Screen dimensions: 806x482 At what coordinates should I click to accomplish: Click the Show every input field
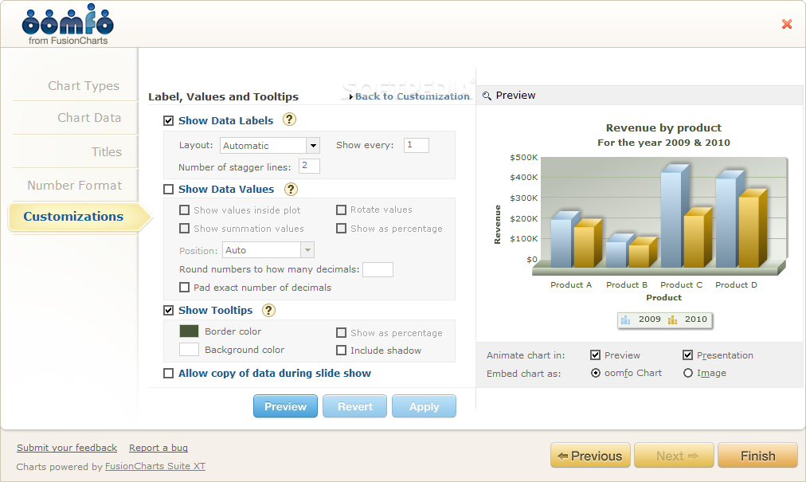pos(417,145)
